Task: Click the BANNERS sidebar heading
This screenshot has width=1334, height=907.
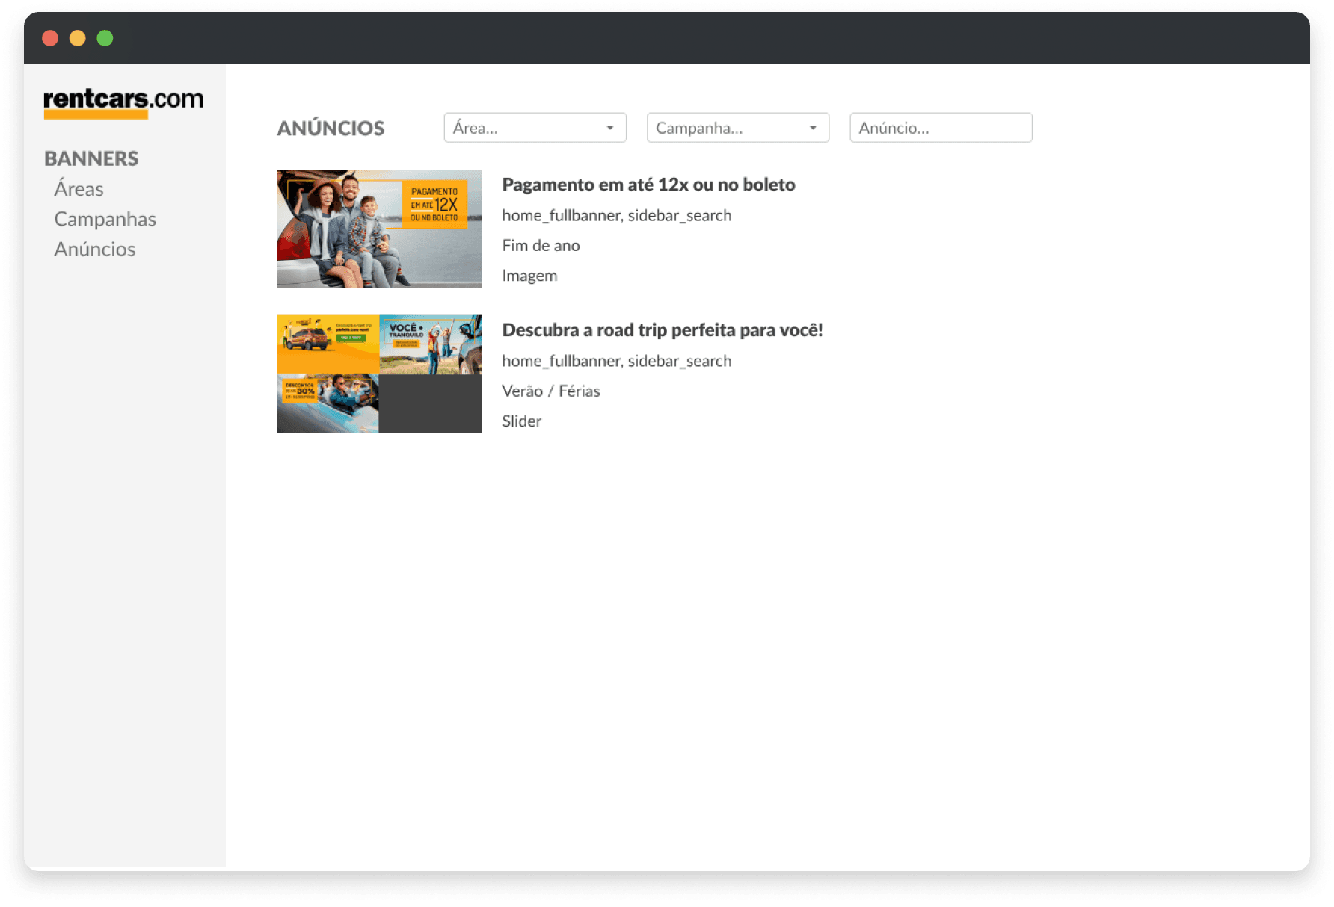Action: pos(91,158)
